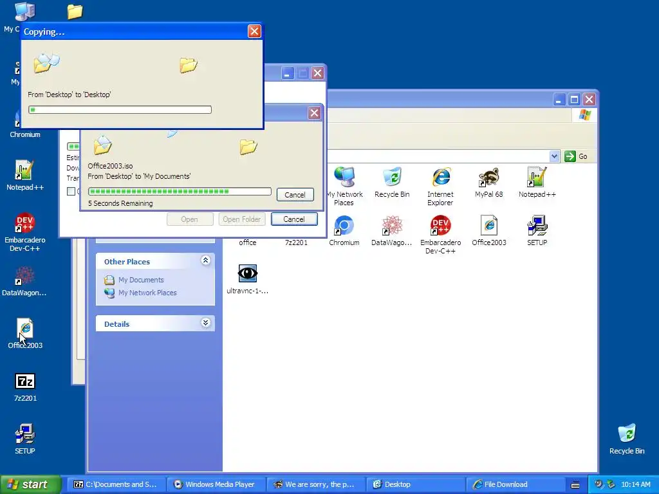Collapse the Other Places panel
This screenshot has width=659, height=494.
[x=205, y=261]
